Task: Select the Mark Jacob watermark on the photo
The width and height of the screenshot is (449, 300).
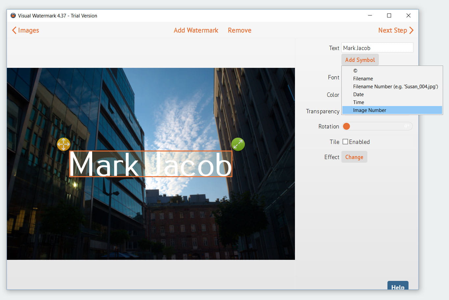Action: 151,164
